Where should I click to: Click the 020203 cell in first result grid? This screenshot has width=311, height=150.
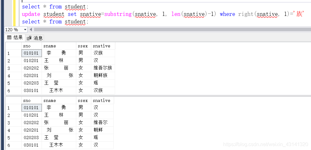point(31,83)
